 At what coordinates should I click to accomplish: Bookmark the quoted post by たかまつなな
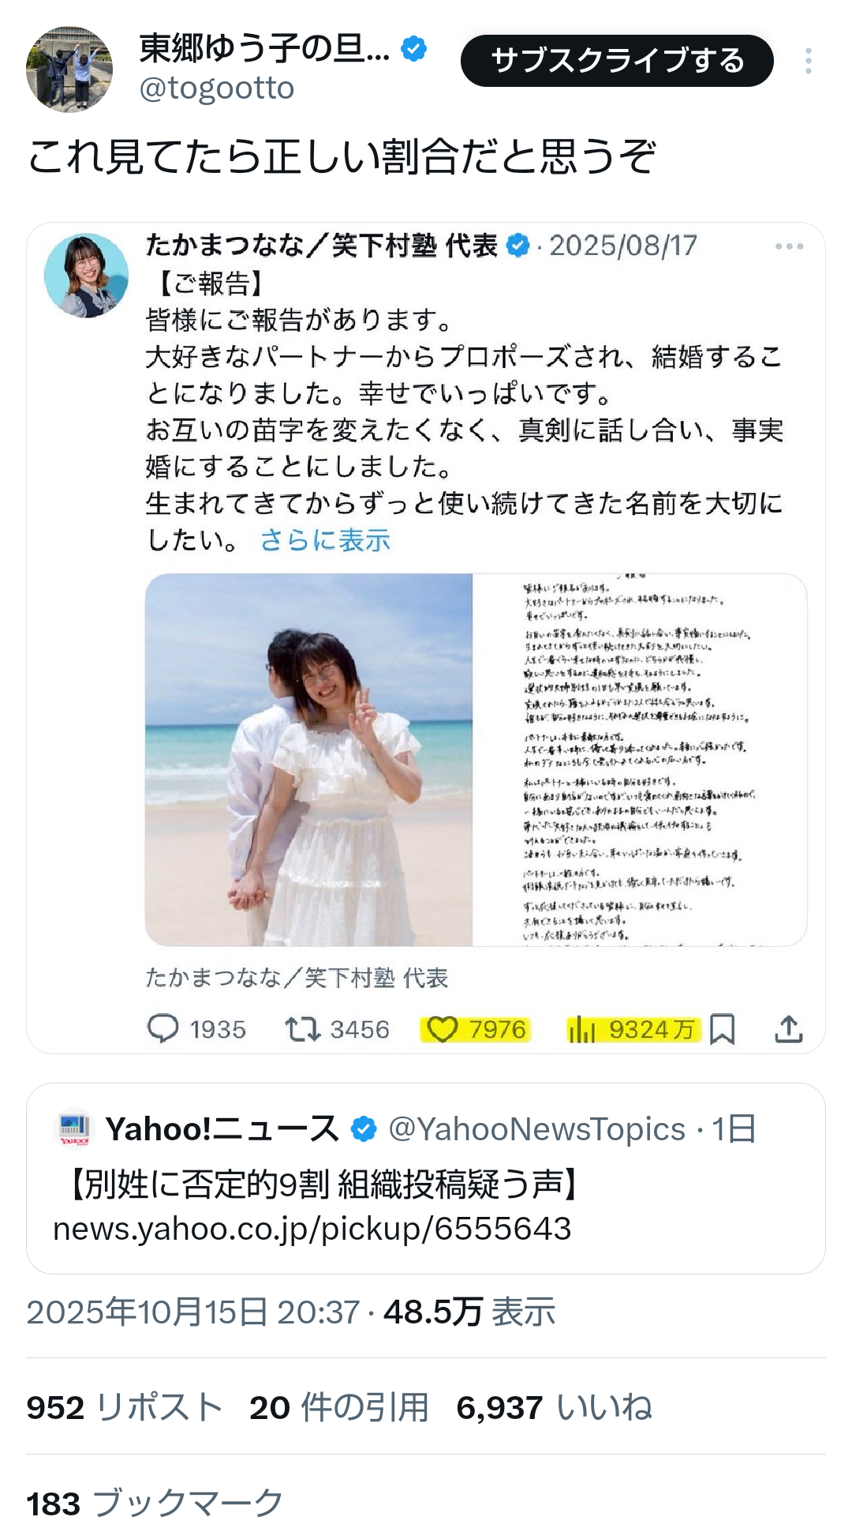click(722, 1029)
